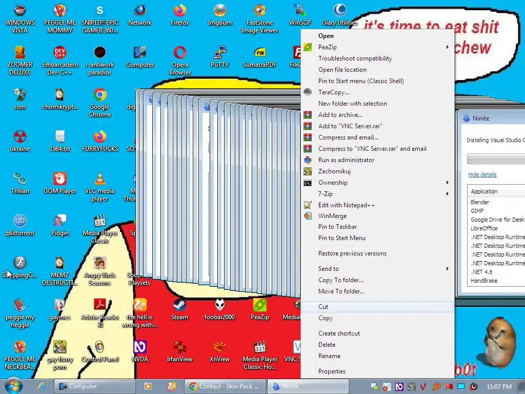Select Rename in the context menu
This screenshot has width=525, height=394.
[377, 356]
